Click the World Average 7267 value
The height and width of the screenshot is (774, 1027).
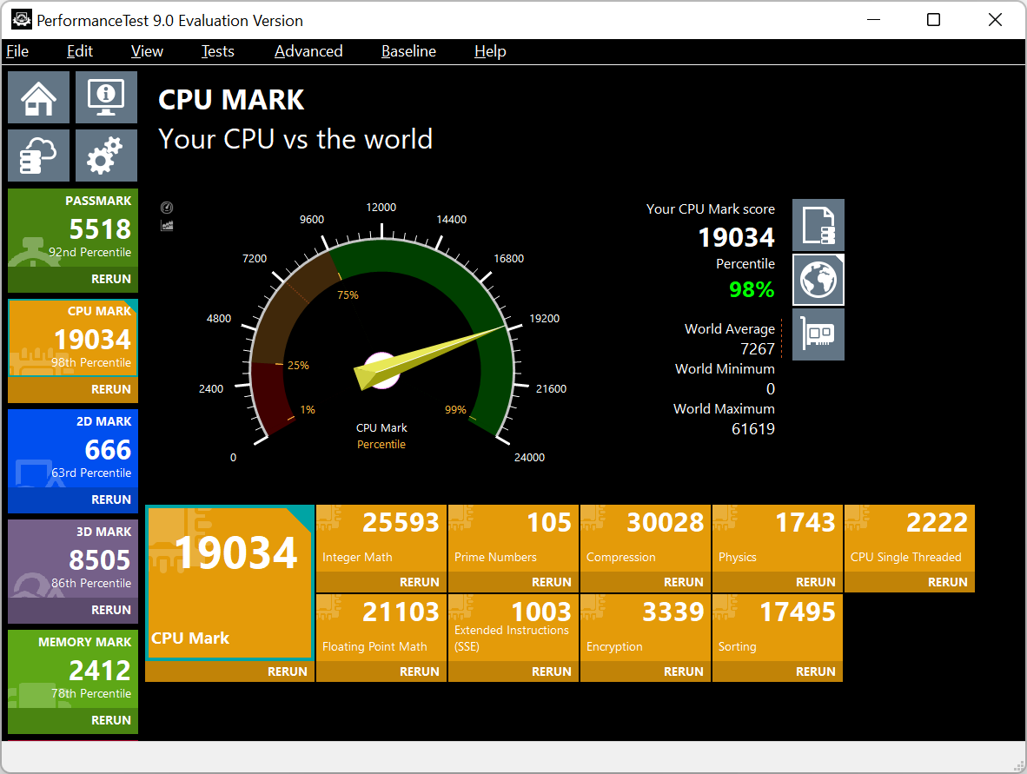757,349
